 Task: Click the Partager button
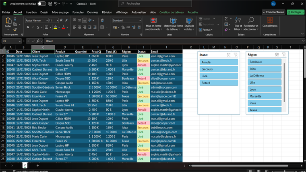(295, 12)
